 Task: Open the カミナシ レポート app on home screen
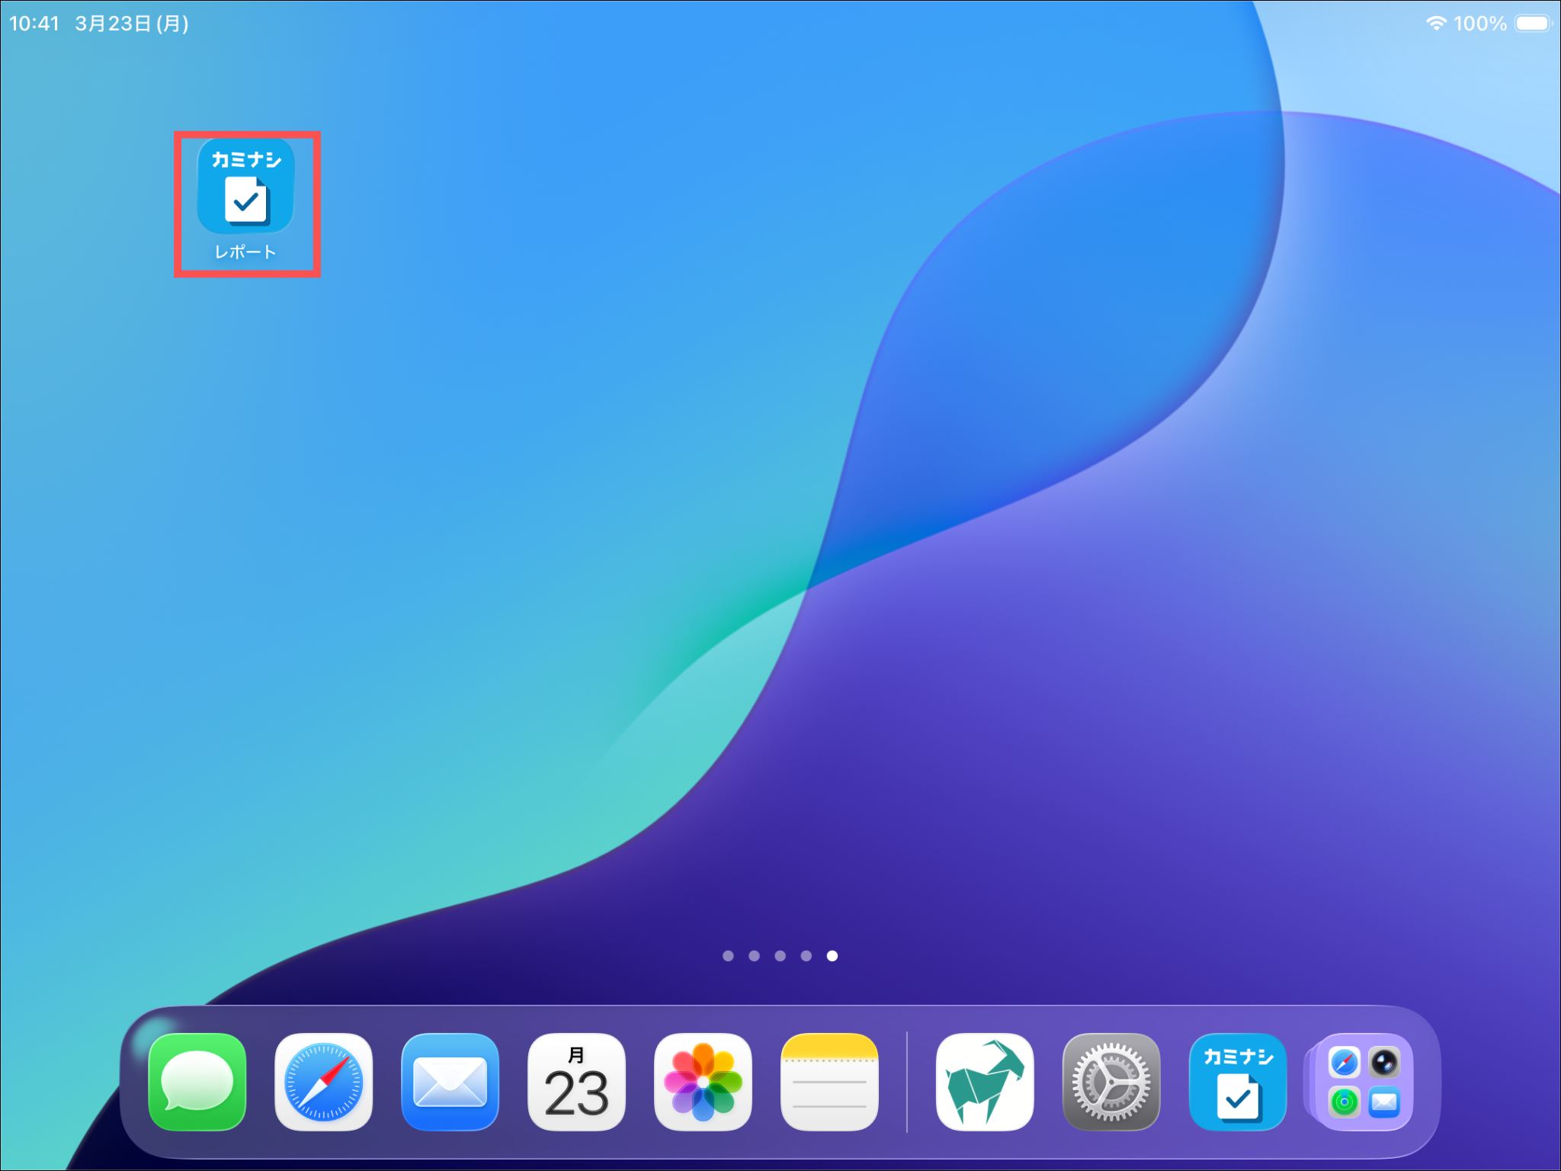click(x=246, y=187)
